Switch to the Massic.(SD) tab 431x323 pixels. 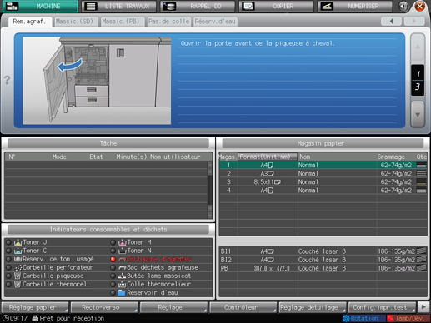[74, 22]
